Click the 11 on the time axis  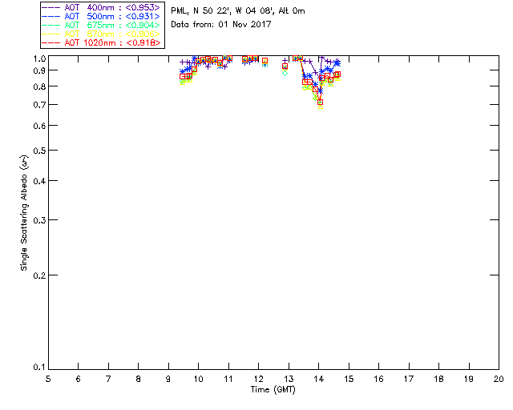(x=228, y=379)
